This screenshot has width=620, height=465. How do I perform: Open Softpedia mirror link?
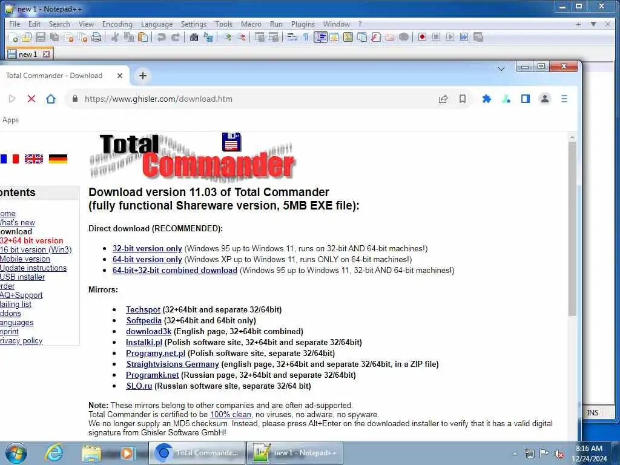click(x=143, y=320)
